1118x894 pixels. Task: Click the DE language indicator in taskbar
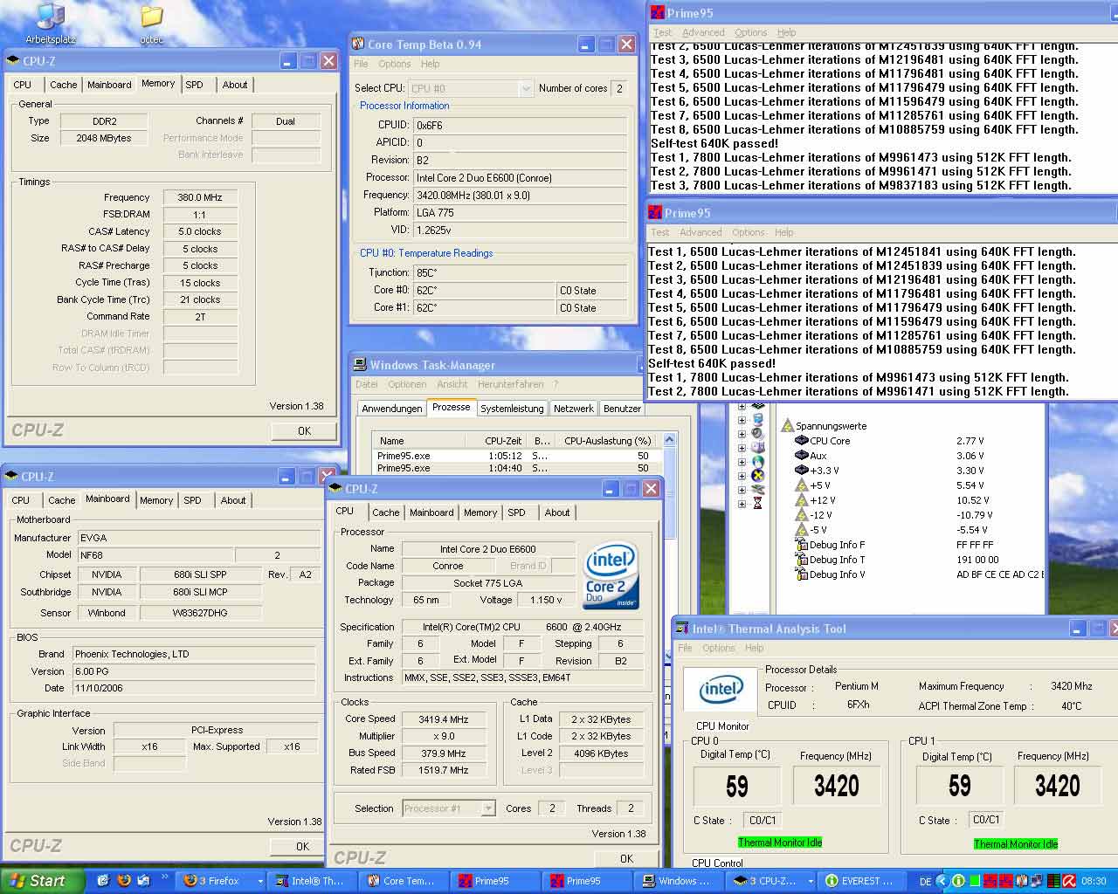[925, 882]
